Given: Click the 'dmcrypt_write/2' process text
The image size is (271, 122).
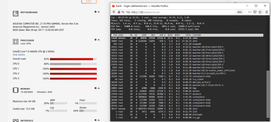Looking at the screenshot, I should click(202, 82).
